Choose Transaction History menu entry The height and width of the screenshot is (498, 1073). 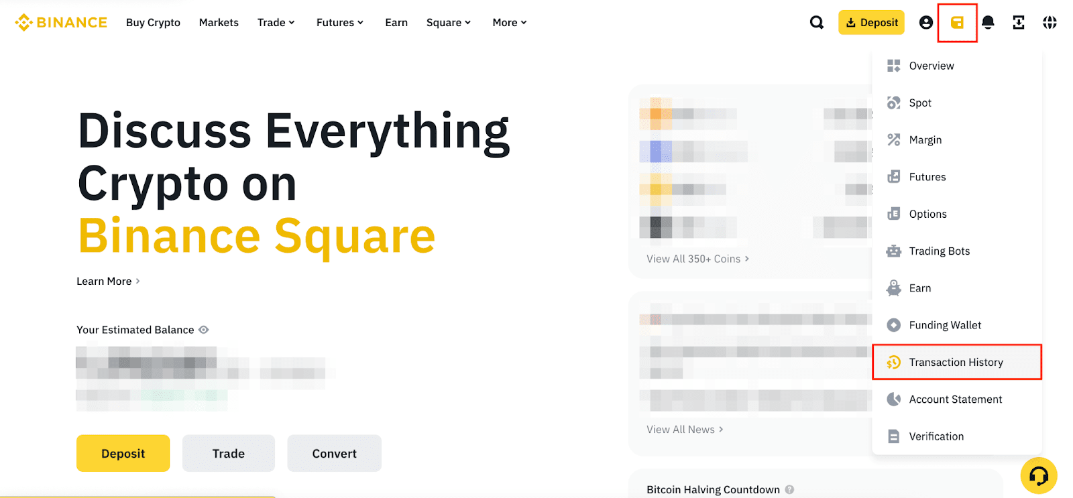pos(957,362)
